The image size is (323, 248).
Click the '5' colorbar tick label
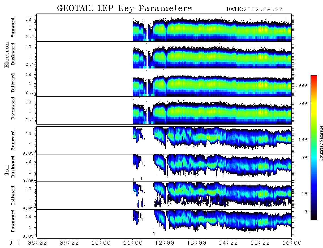pos(305,212)
